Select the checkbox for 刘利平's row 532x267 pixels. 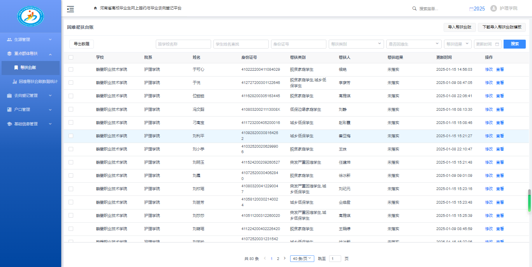71,136
